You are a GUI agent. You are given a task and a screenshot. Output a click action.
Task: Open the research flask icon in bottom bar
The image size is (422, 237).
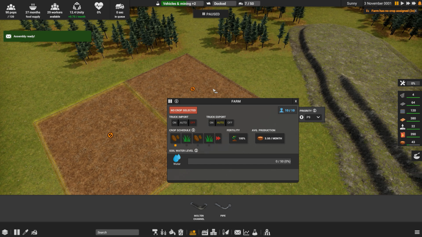pyautogui.click(x=255, y=232)
